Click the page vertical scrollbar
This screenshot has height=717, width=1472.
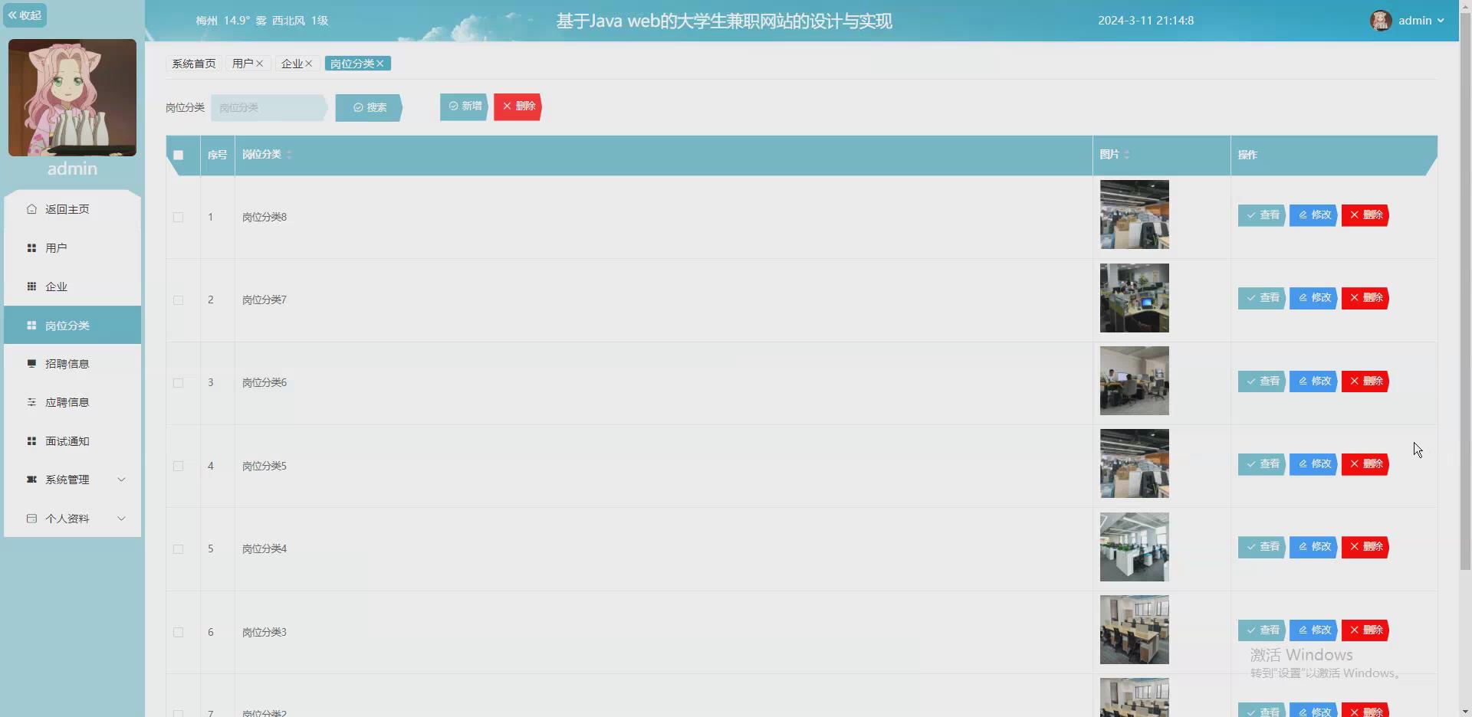pyautogui.click(x=1465, y=291)
